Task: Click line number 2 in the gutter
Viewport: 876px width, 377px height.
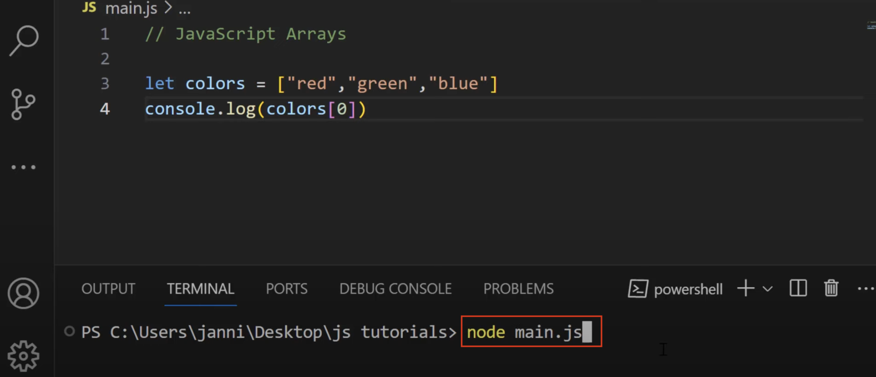Action: 105,59
